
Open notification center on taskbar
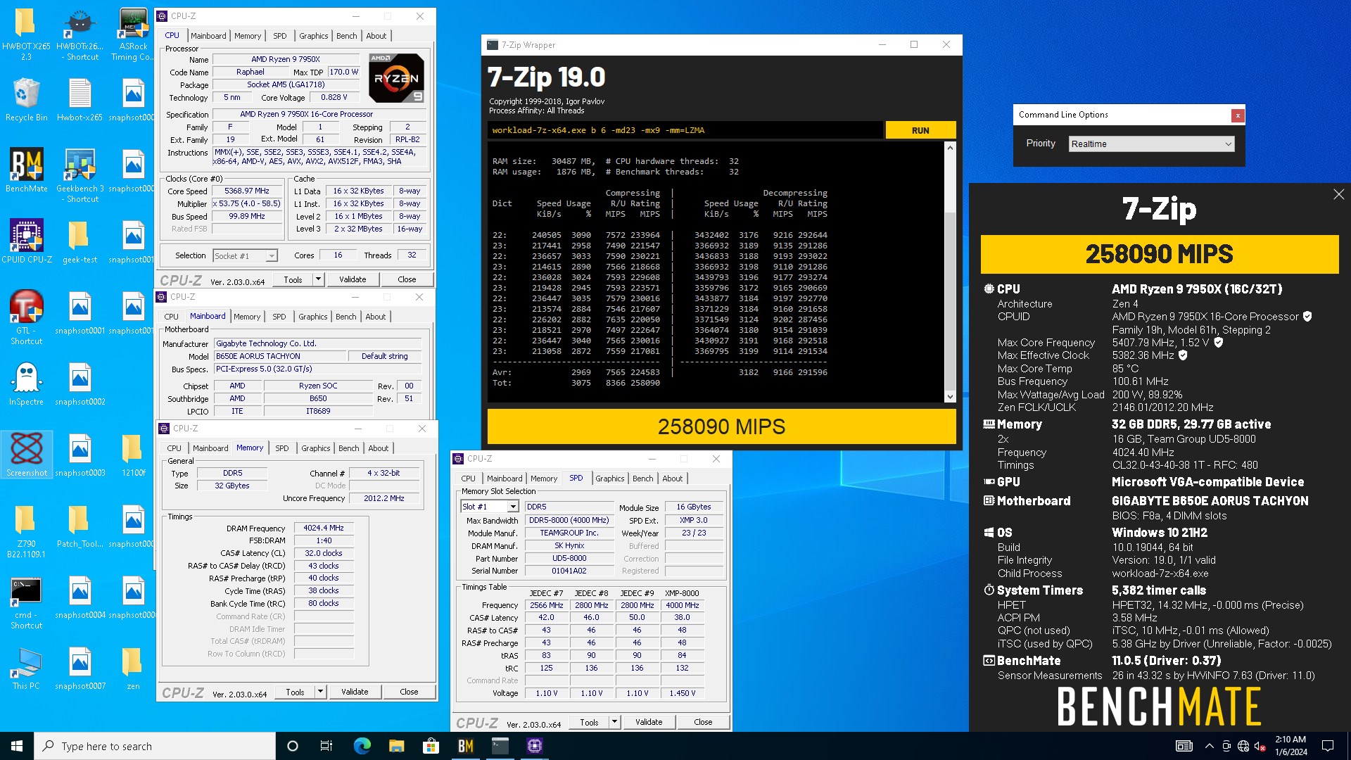(1328, 746)
